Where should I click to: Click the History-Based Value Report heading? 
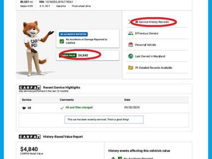coord(63,137)
